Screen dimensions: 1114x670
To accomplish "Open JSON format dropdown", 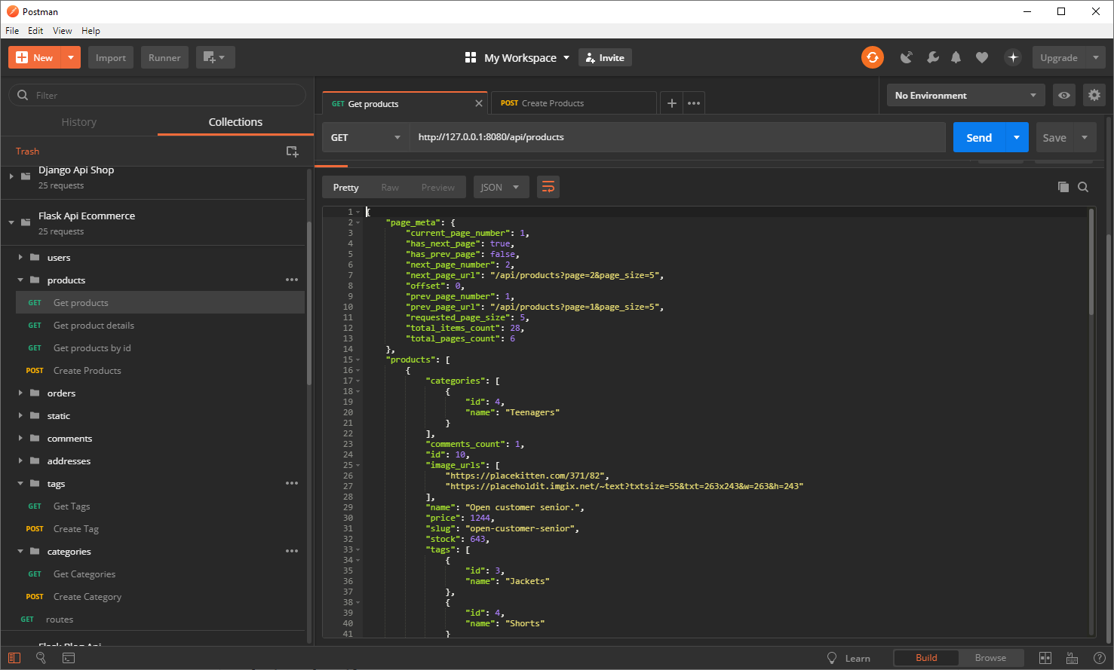I will pyautogui.click(x=500, y=187).
